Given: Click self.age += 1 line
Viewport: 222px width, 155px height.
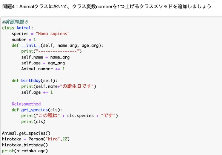Looking at the screenshot, I should coord(37,92).
